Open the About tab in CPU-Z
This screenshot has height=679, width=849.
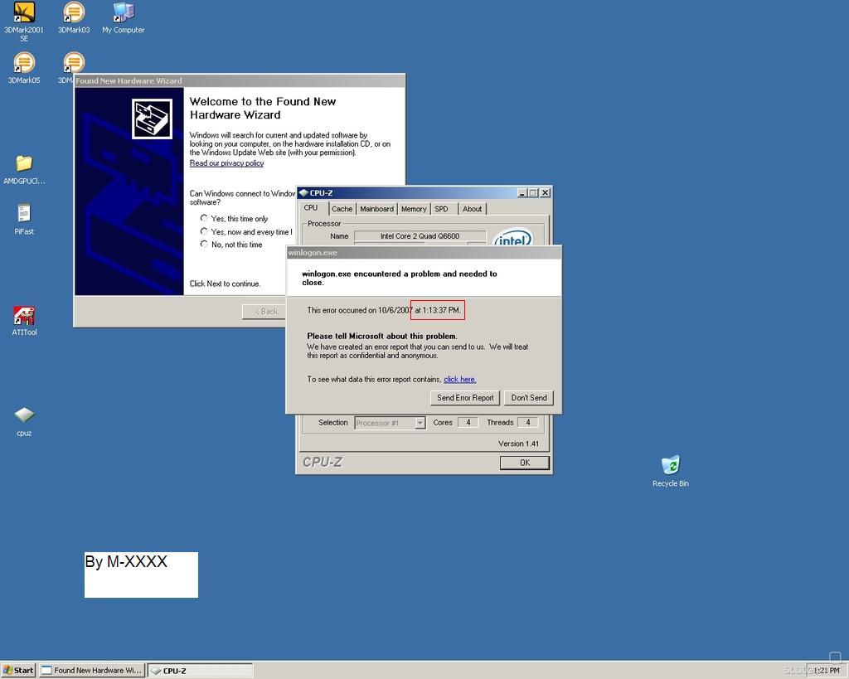472,209
